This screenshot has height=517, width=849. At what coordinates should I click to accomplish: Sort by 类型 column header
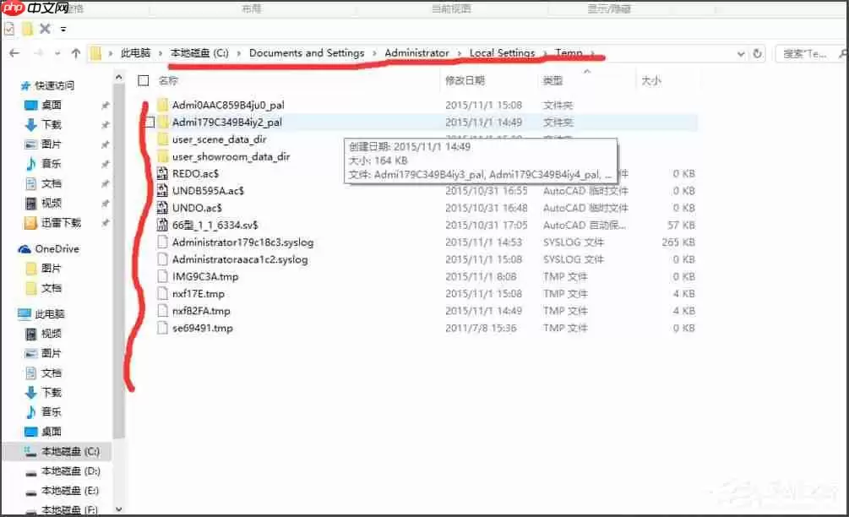[552, 80]
